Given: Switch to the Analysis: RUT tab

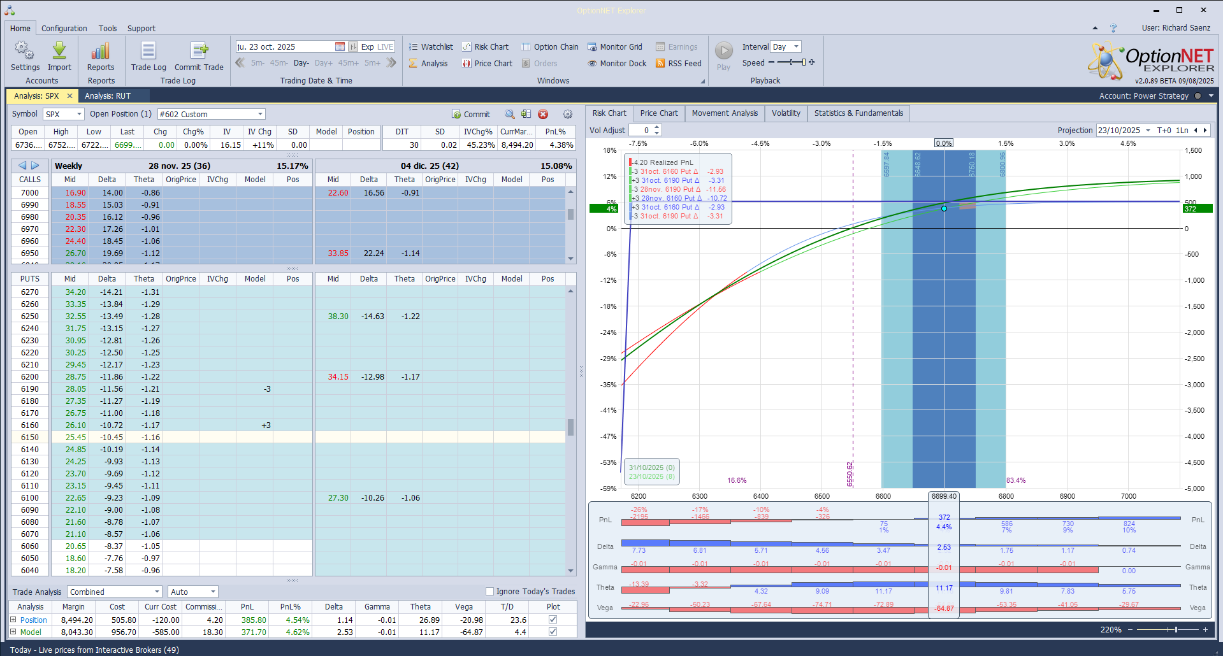Looking at the screenshot, I should 108,96.
